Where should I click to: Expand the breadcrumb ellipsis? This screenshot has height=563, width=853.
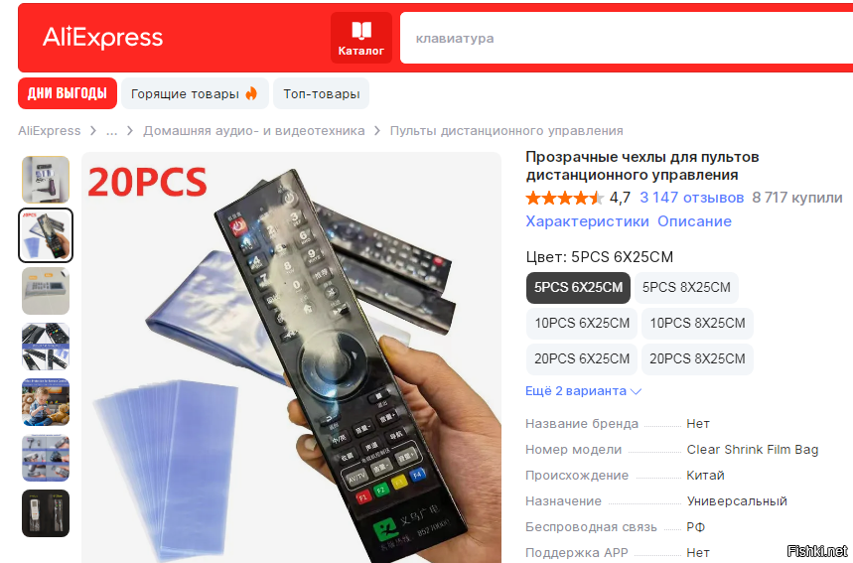(111, 131)
